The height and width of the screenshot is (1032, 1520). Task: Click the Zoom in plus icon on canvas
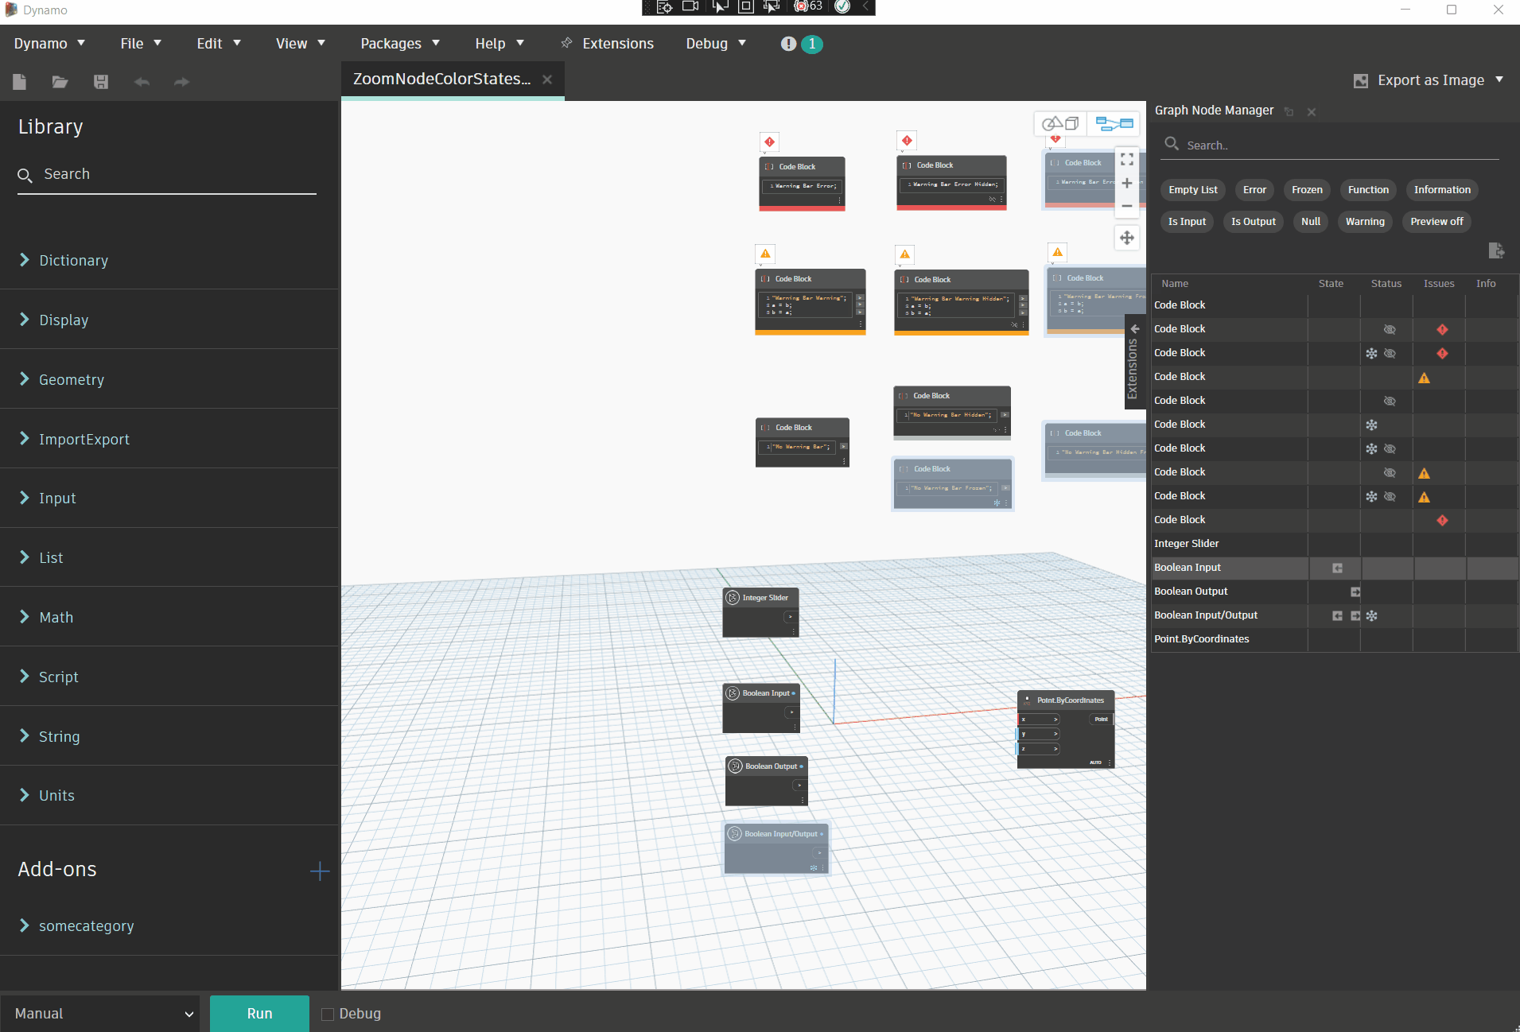point(1127,184)
